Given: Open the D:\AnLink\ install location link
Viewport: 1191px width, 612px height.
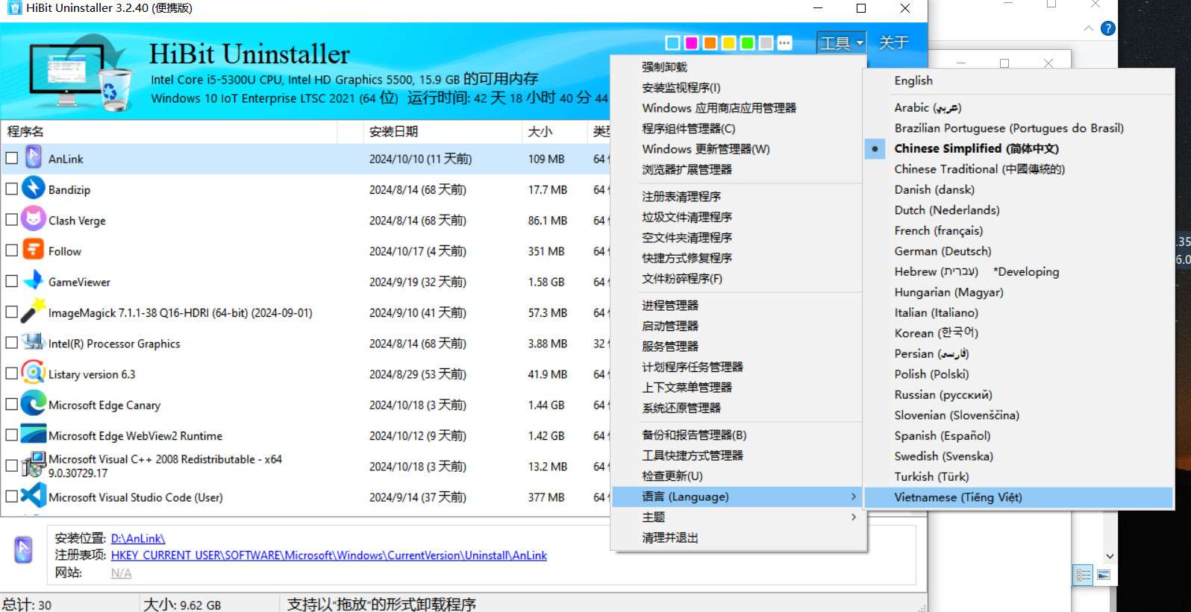Looking at the screenshot, I should tap(138, 538).
